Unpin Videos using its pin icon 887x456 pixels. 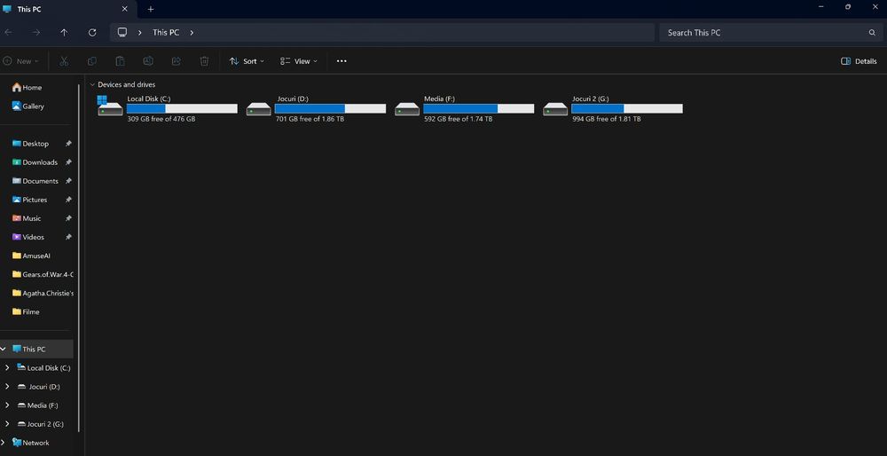click(68, 237)
